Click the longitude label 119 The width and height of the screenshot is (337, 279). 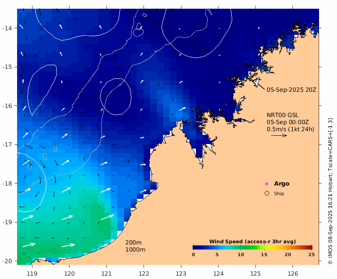coord(32,274)
